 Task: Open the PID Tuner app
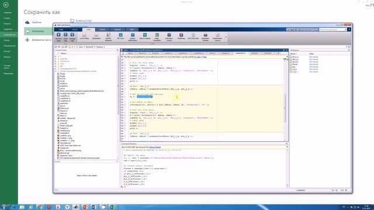[120, 36]
